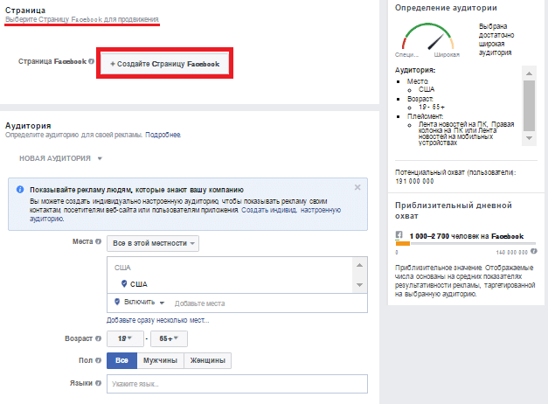548x404 pixels.
Task: Click the Языки input field
Action: [237, 383]
